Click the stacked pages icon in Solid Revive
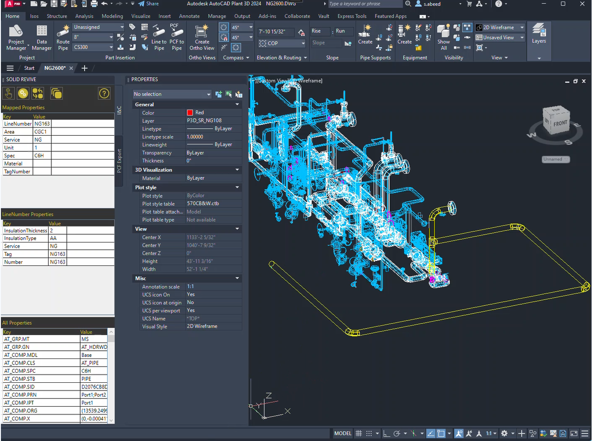This screenshot has width=592, height=441. [x=56, y=94]
